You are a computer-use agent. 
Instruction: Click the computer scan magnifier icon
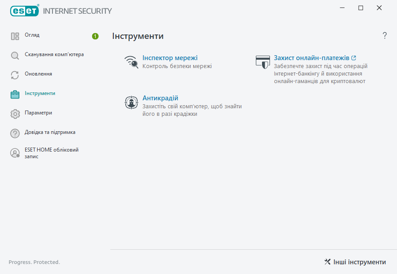coord(15,56)
